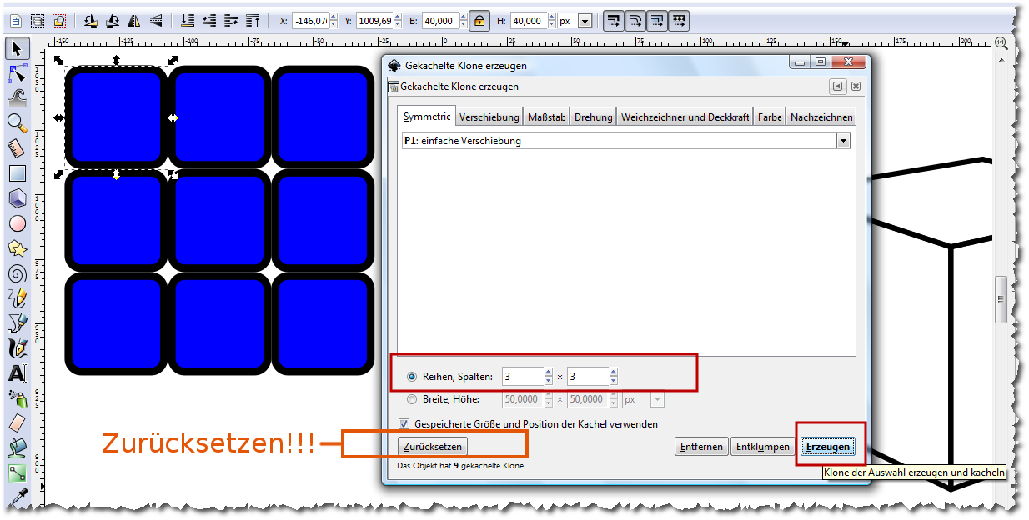Switch to the Drehung tab

(x=594, y=117)
